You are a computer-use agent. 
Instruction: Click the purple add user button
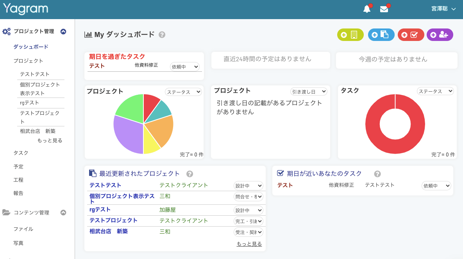(440, 35)
